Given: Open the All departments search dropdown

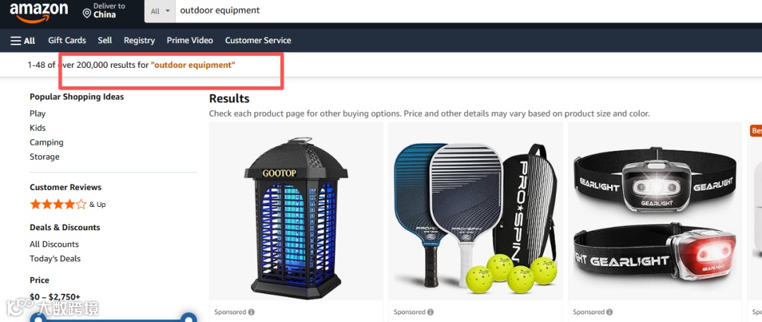Looking at the screenshot, I should click(x=160, y=11).
